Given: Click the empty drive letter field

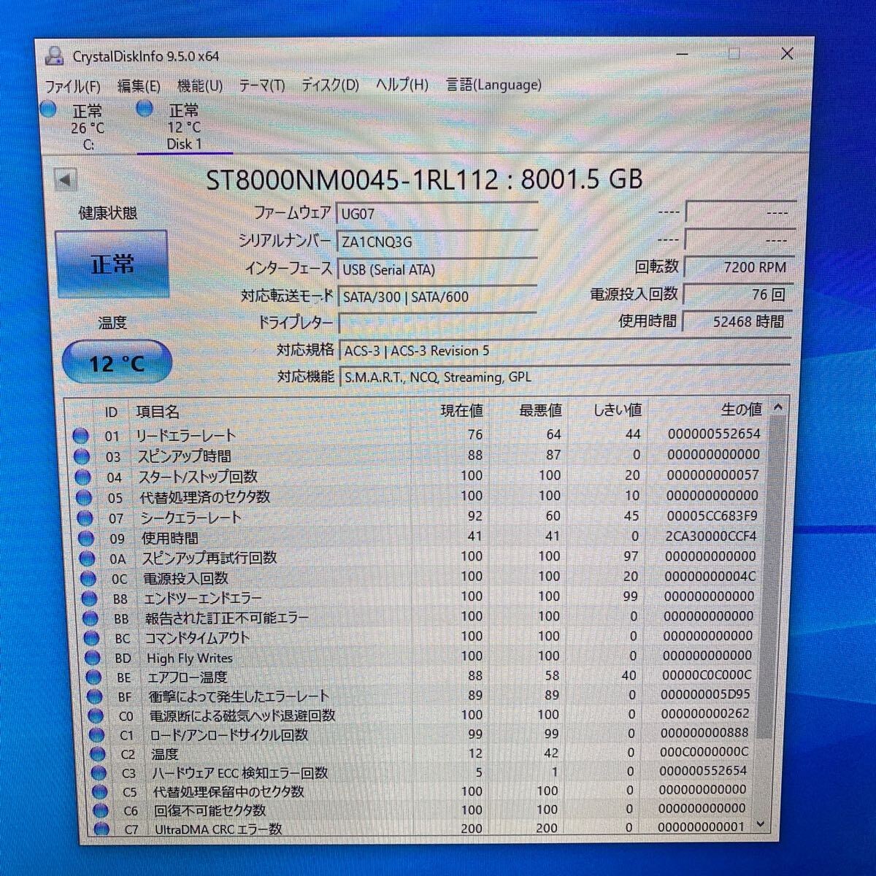Looking at the screenshot, I should 437,323.
